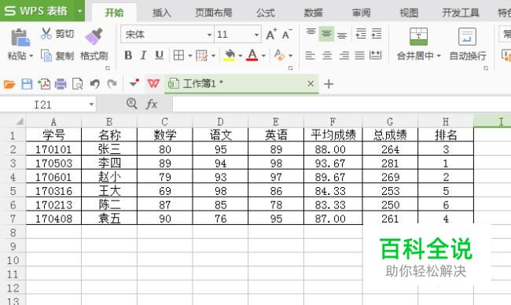The image size is (511, 305).
Task: Click the draw border table icon
Action: (202, 56)
